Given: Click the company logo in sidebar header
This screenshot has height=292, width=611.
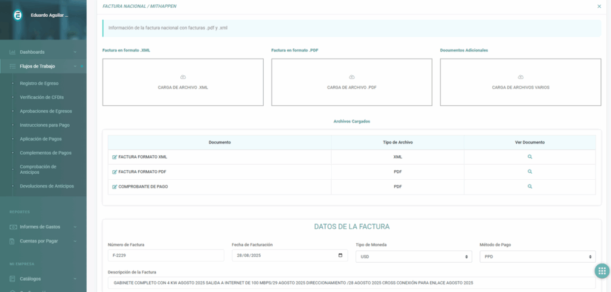Looking at the screenshot, I should coord(17,15).
